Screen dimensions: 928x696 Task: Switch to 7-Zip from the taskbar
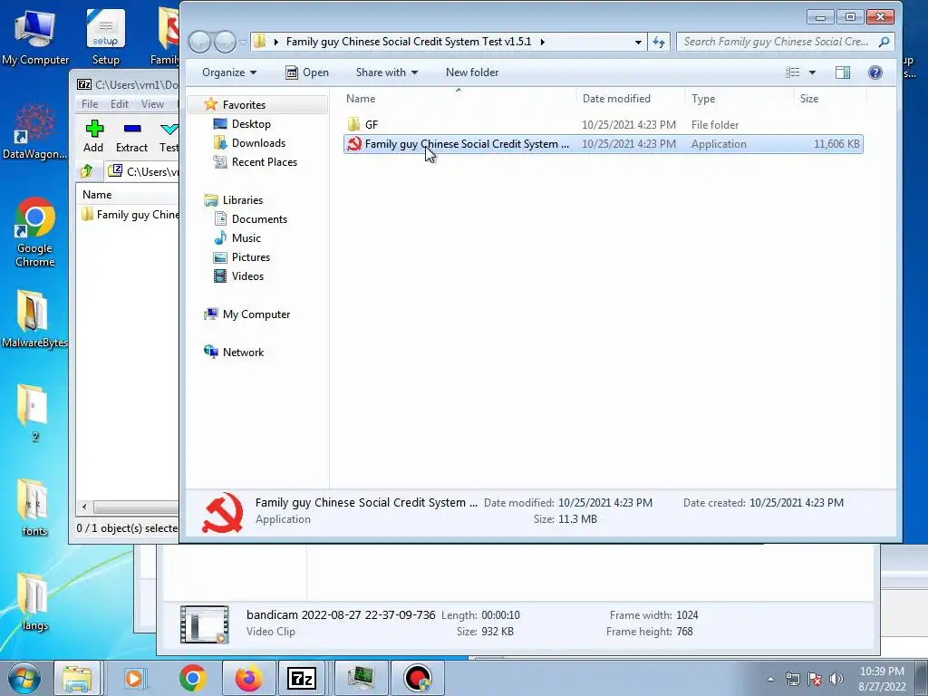[x=302, y=678]
